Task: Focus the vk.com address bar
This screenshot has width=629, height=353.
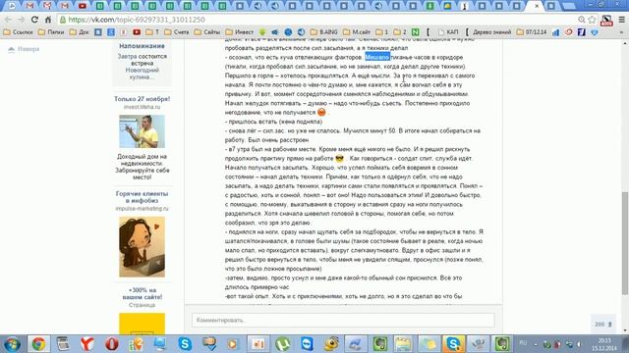Action: pyautogui.click(x=316, y=20)
